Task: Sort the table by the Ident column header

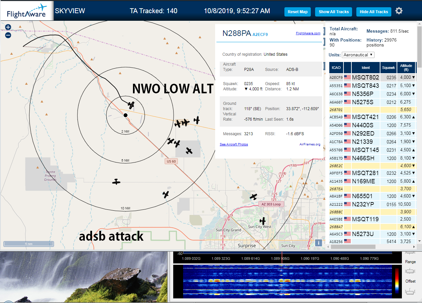Action: click(x=366, y=68)
